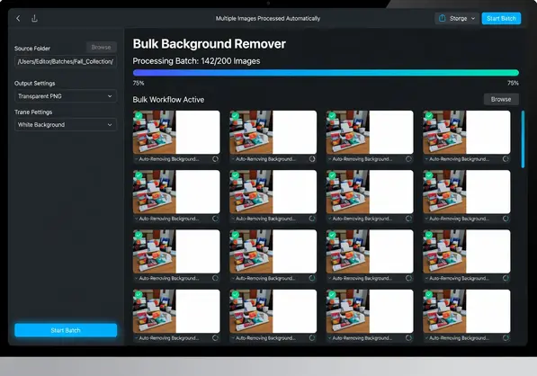Viewport: 537px width, 376px height.
Task: Open the thumbnail image in fourth row, second card
Action: pos(273,311)
